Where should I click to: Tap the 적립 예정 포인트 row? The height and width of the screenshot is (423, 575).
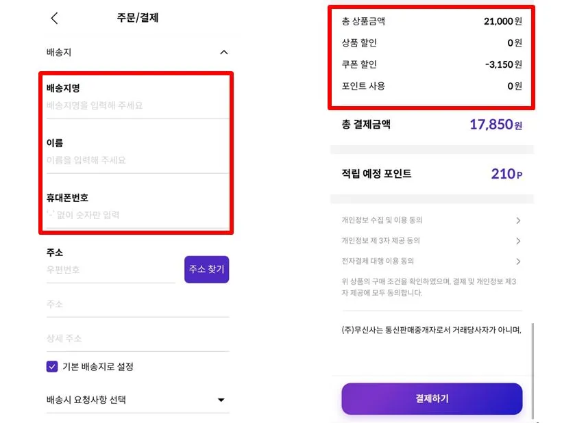point(431,173)
